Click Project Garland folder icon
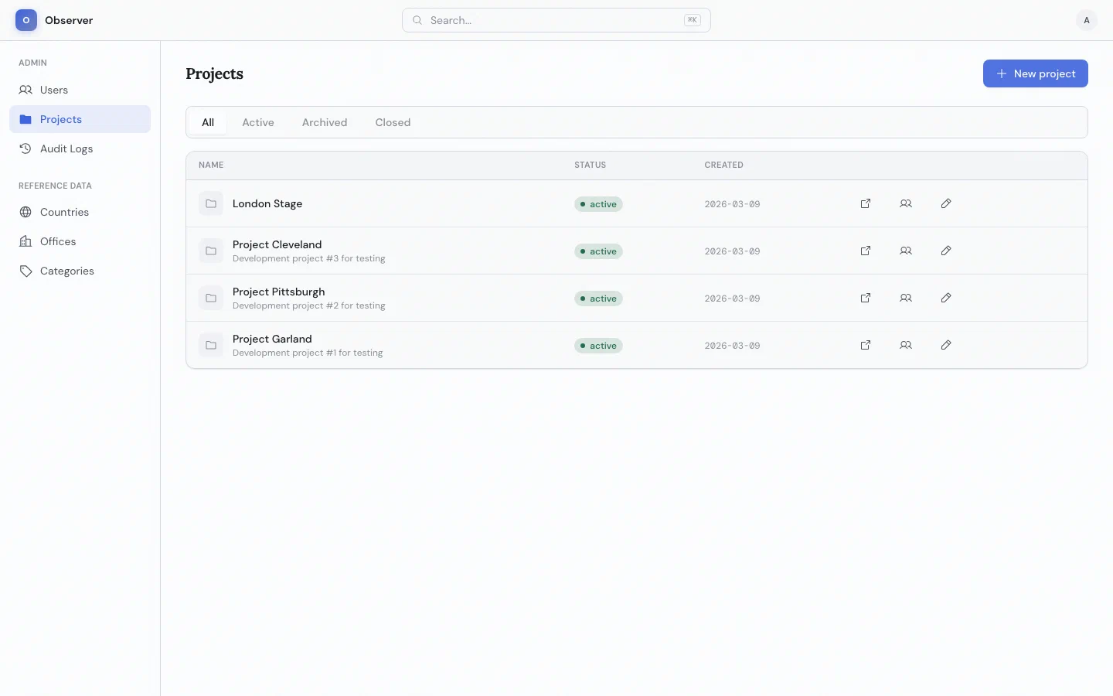The width and height of the screenshot is (1113, 696). (x=211, y=345)
